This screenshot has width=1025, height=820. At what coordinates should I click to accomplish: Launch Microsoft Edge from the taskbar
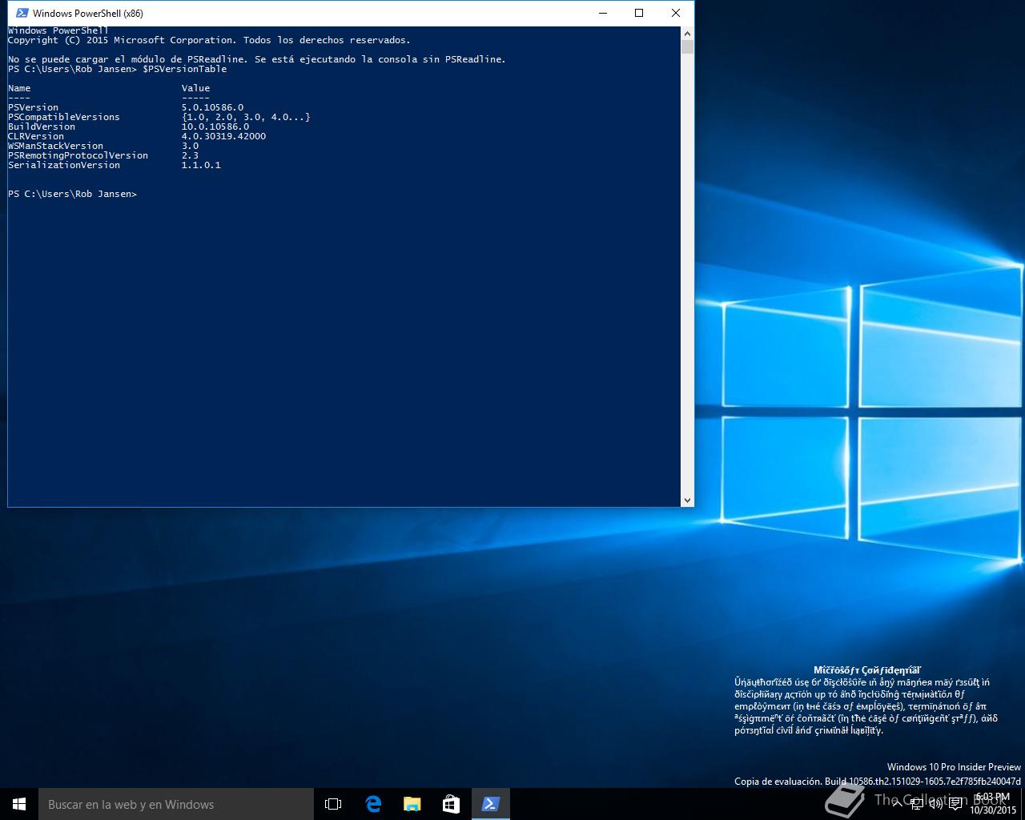373,804
